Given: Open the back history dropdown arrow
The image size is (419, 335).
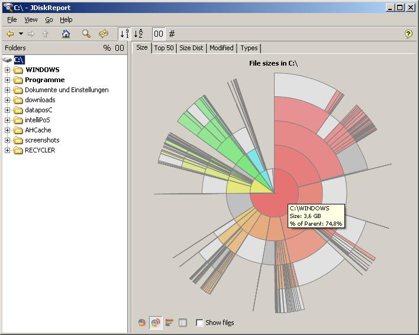Looking at the screenshot, I should (21, 34).
